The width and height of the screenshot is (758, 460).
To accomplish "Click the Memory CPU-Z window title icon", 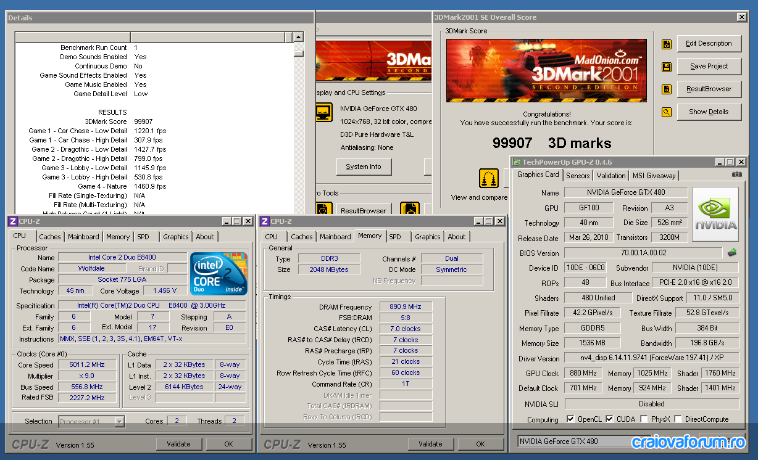I will (x=264, y=221).
